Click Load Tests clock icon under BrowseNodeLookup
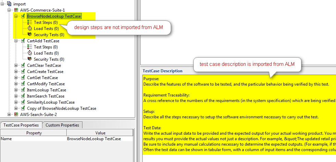The height and width of the screenshot is (162, 336). click(30, 29)
